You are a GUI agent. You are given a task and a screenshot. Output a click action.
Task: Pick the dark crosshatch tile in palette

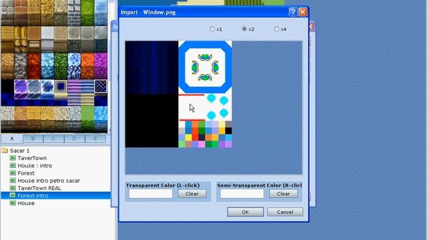coord(101,87)
